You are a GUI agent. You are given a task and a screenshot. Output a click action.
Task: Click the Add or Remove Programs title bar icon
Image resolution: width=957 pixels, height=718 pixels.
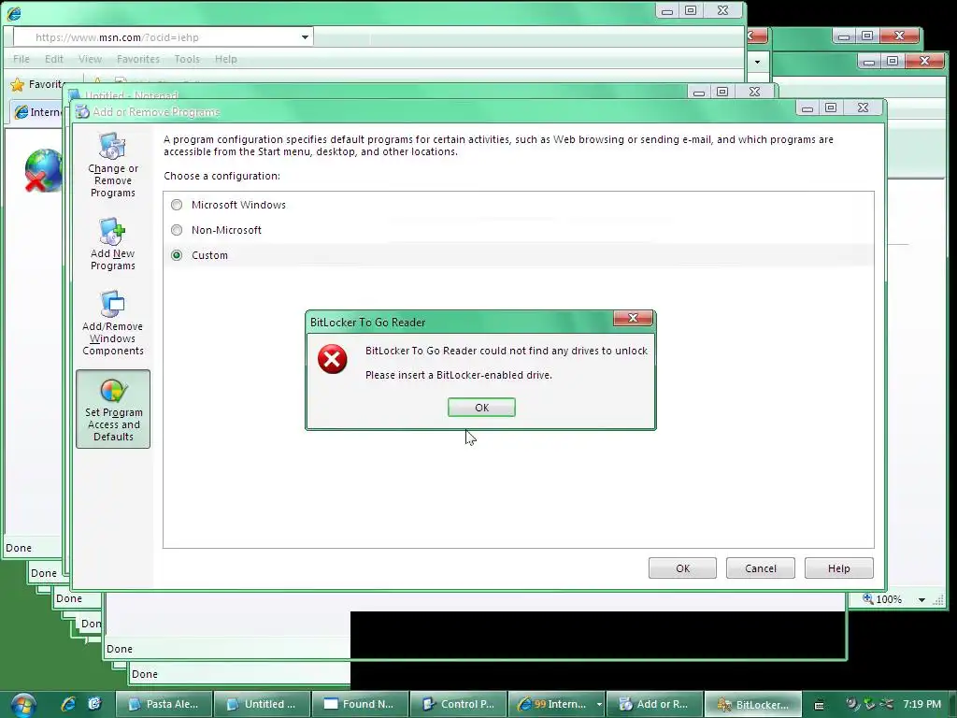(82, 112)
